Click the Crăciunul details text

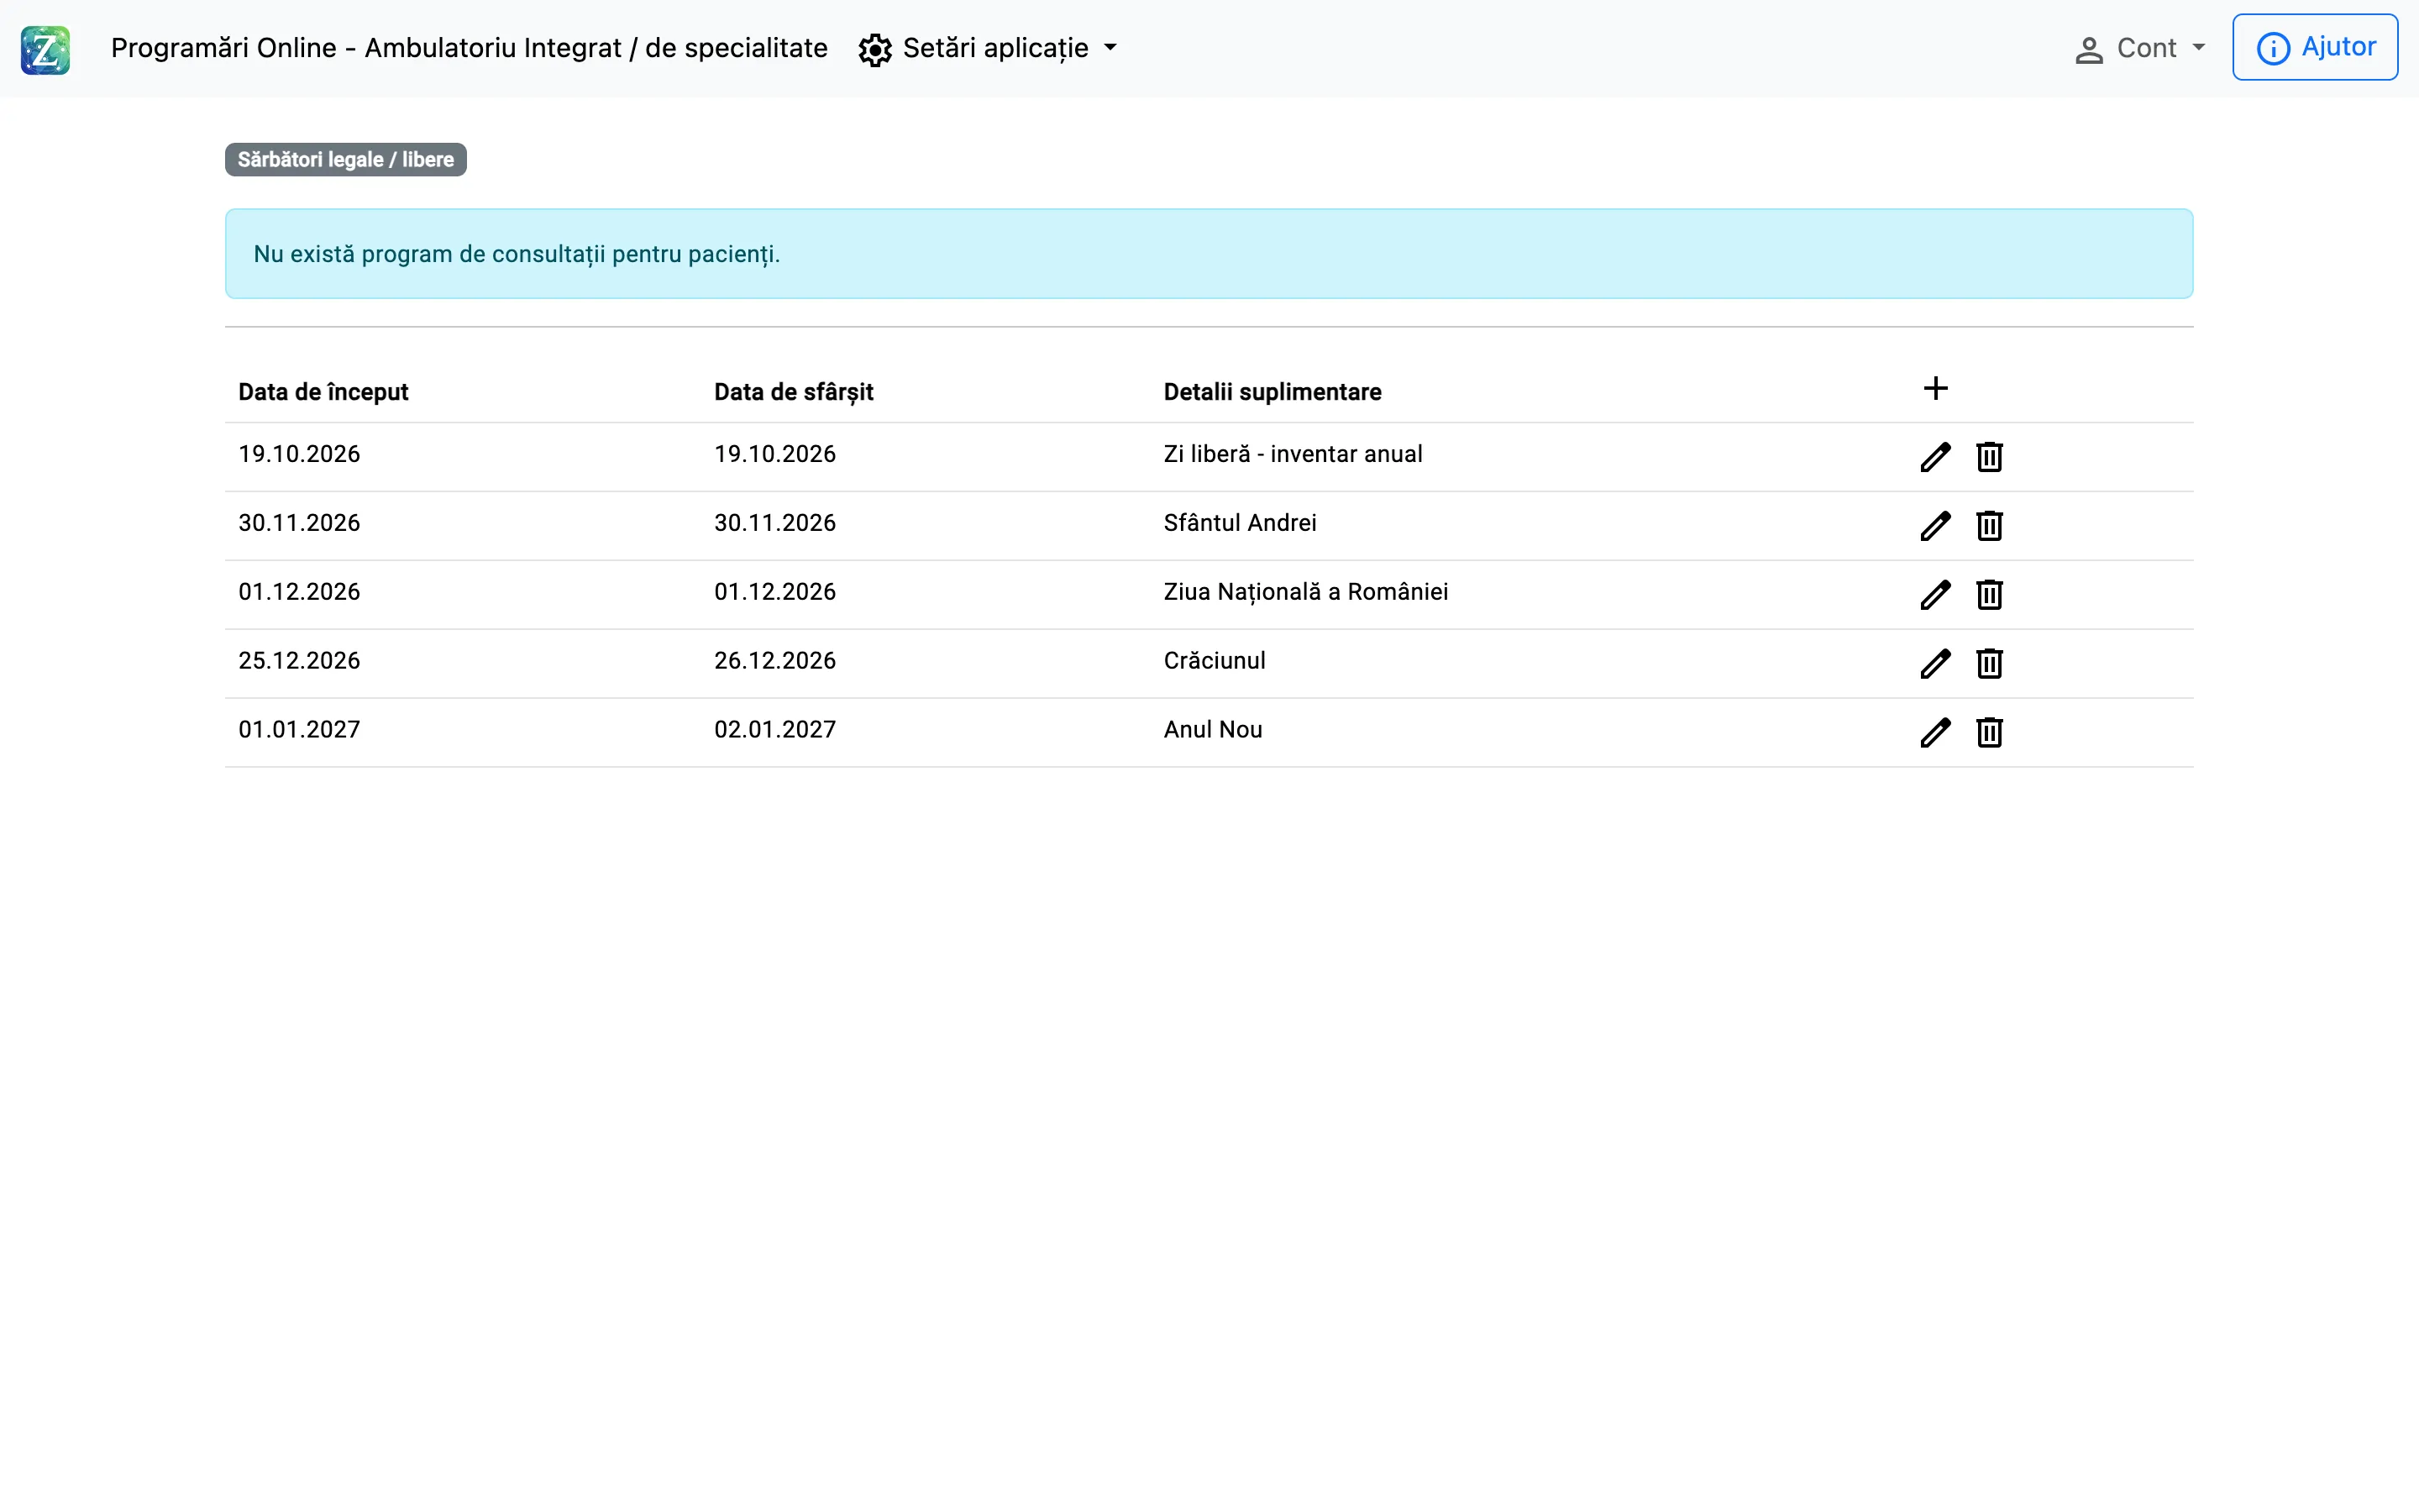(1215, 661)
